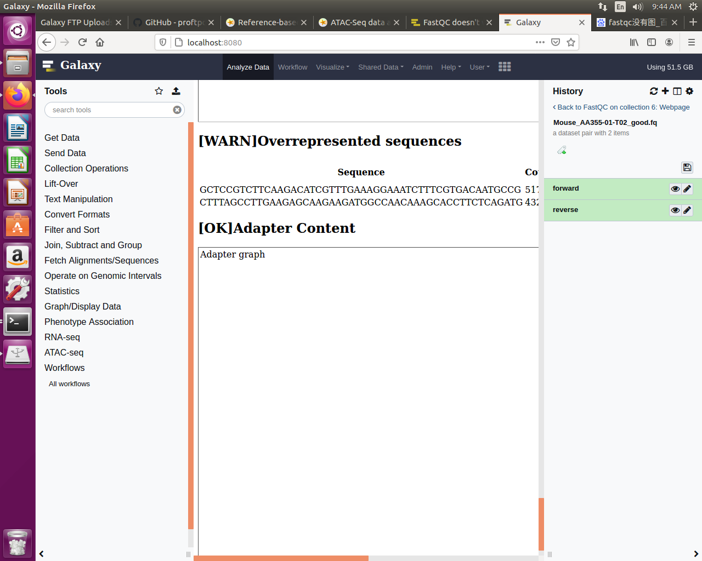Image resolution: width=702 pixels, height=561 pixels.
Task: View all histories side by side
Action: tap(677, 91)
